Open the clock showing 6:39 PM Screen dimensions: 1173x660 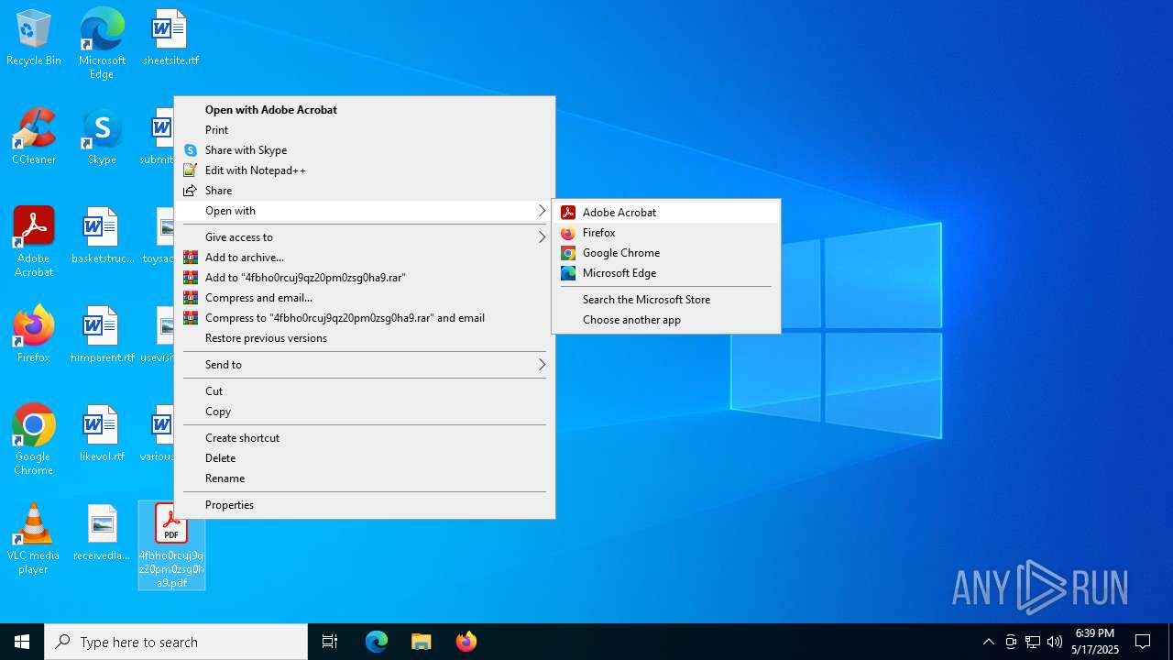point(1095,642)
